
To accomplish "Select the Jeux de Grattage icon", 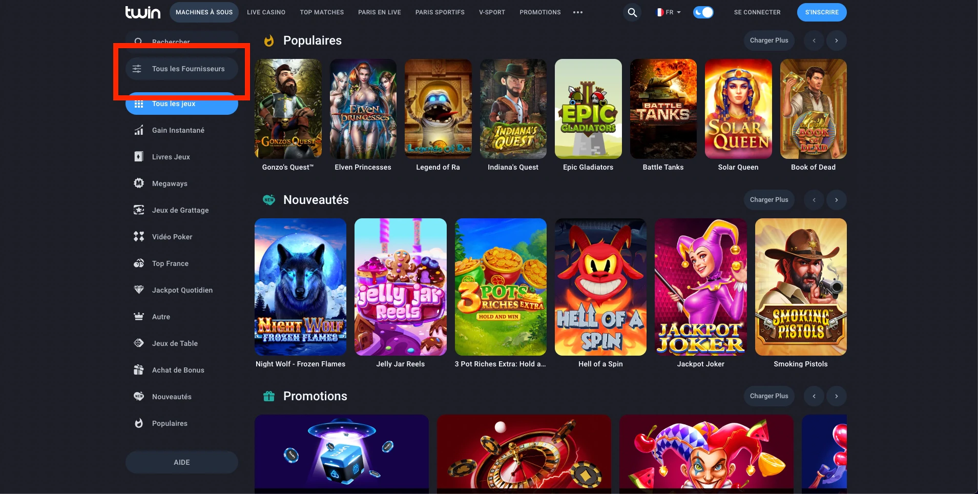I will point(139,210).
